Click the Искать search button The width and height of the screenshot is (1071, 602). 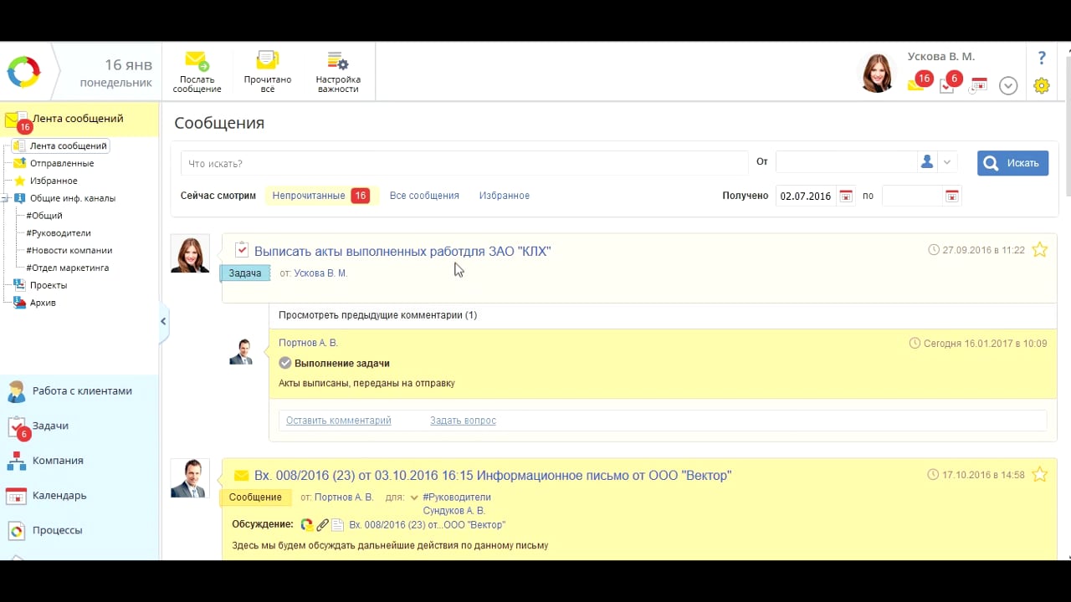point(1012,163)
